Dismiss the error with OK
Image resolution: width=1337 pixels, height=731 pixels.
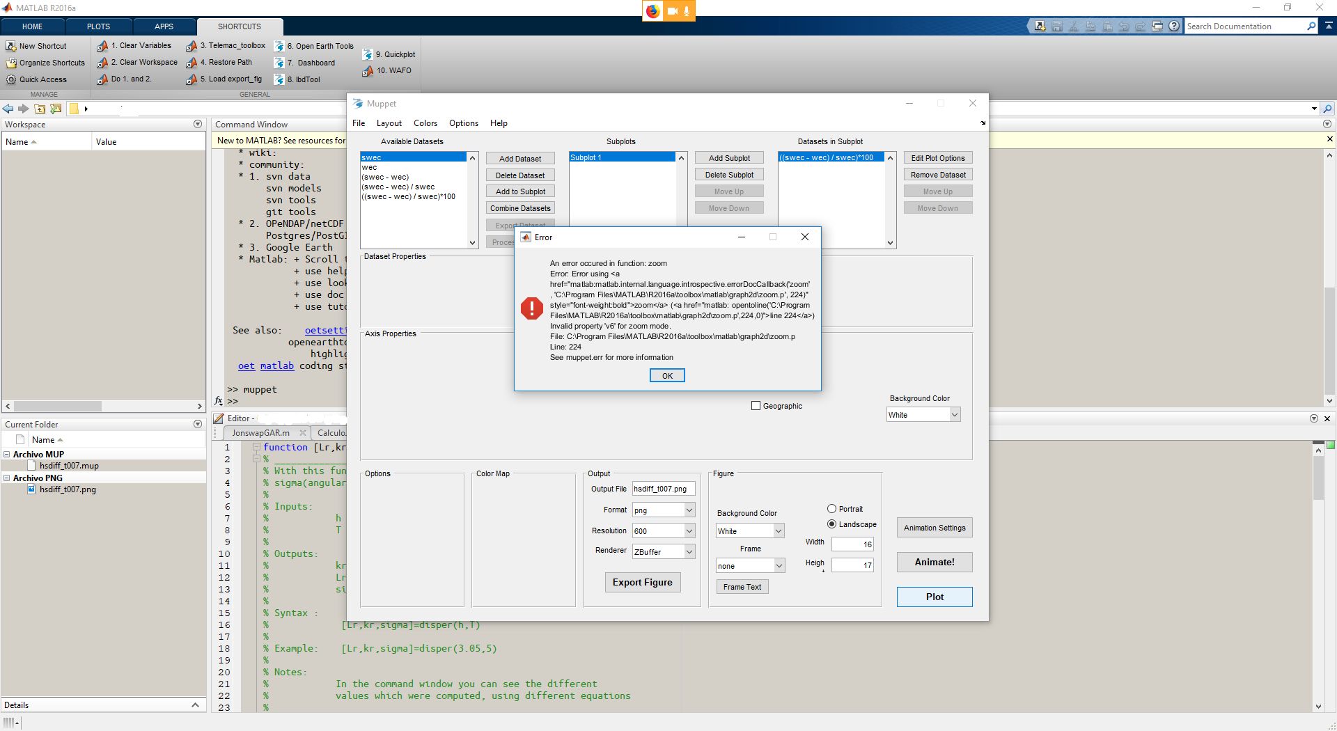coord(666,376)
